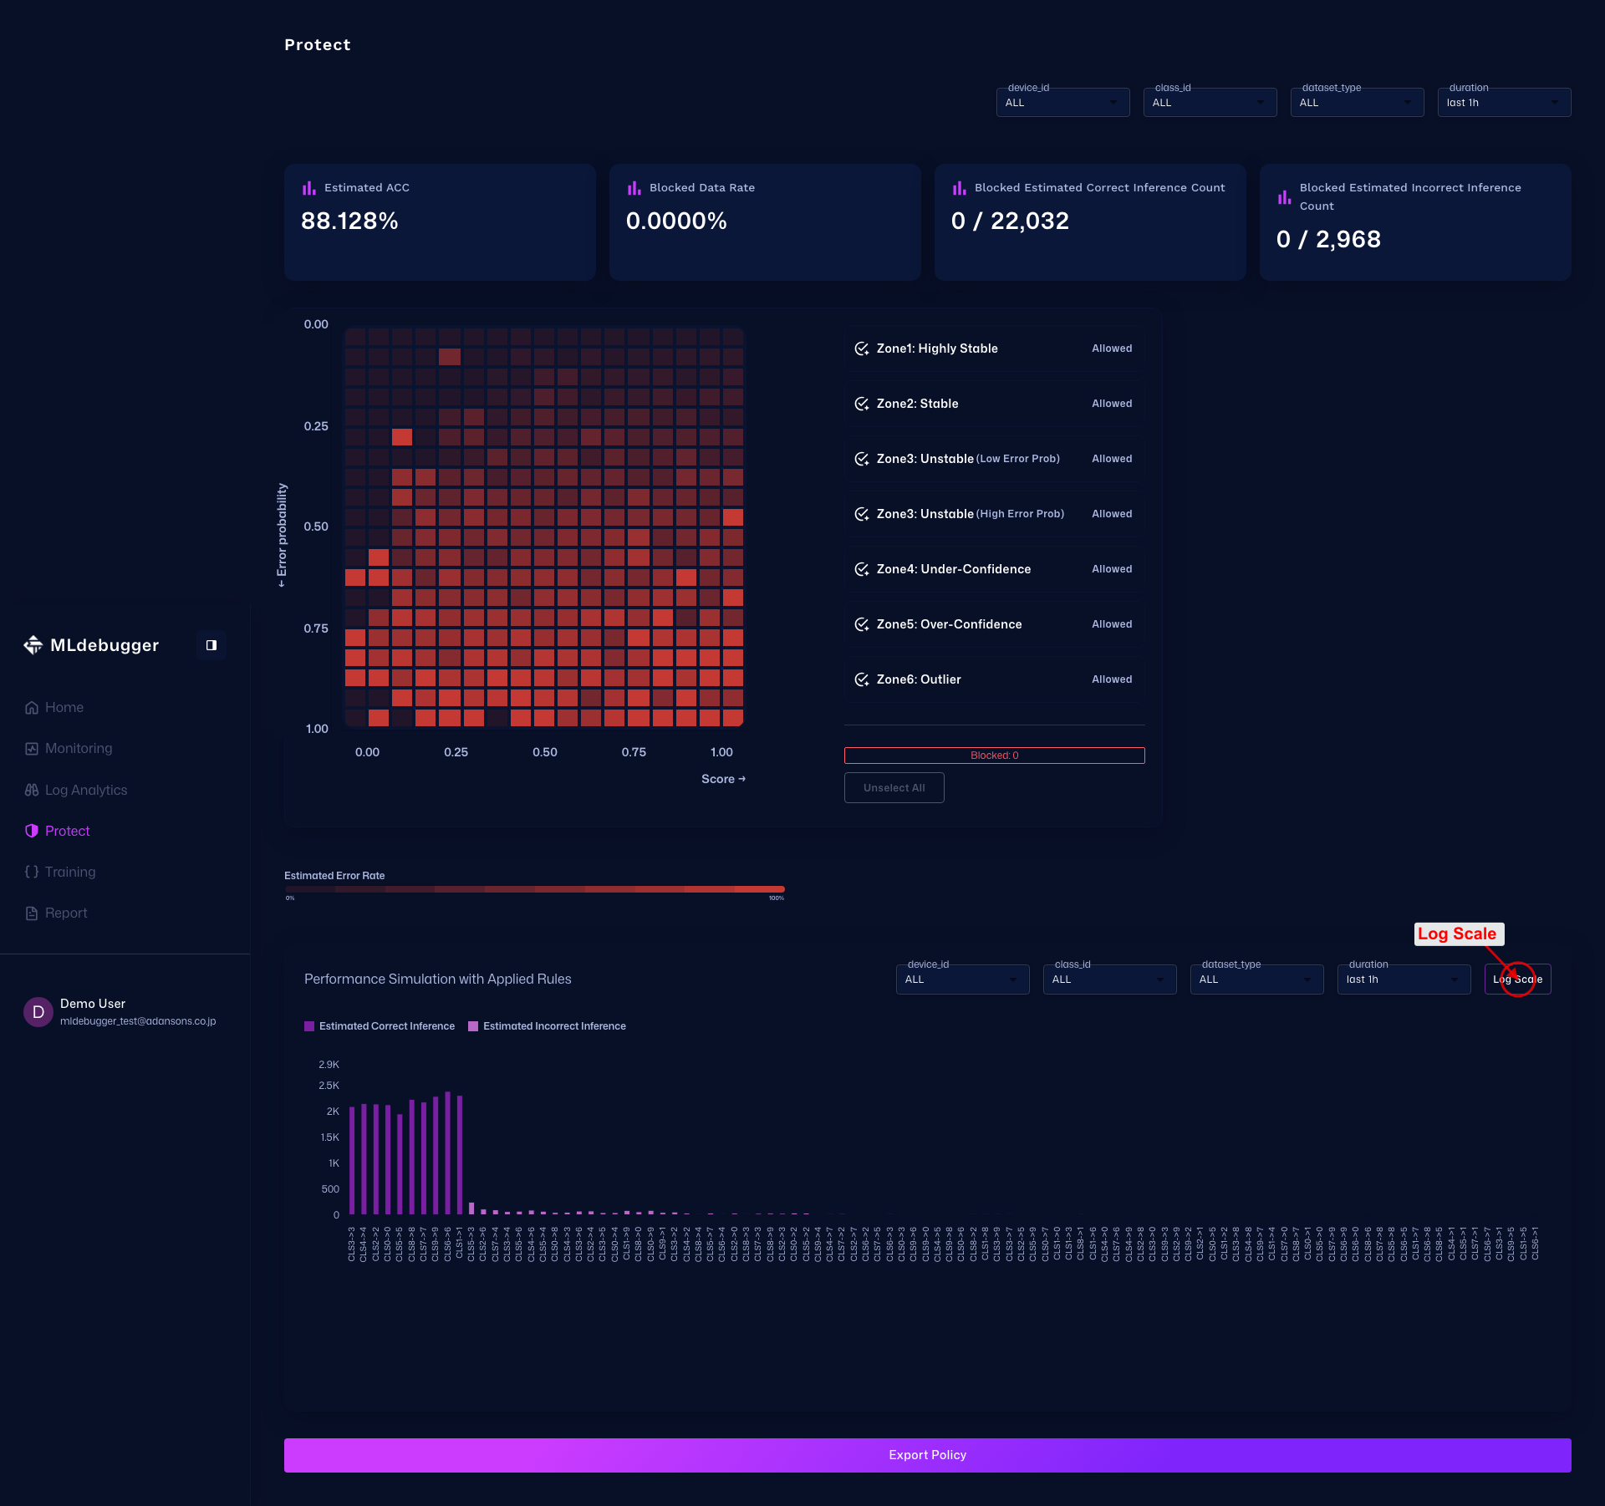1605x1506 pixels.
Task: Click the Training braces icon
Action: (x=32, y=872)
